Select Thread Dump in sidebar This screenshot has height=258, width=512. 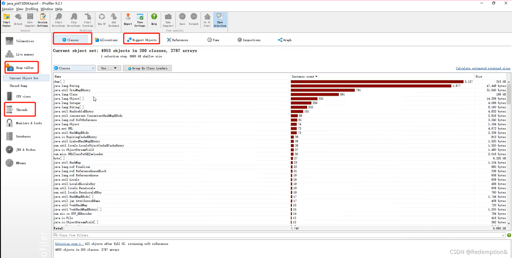tap(18, 86)
